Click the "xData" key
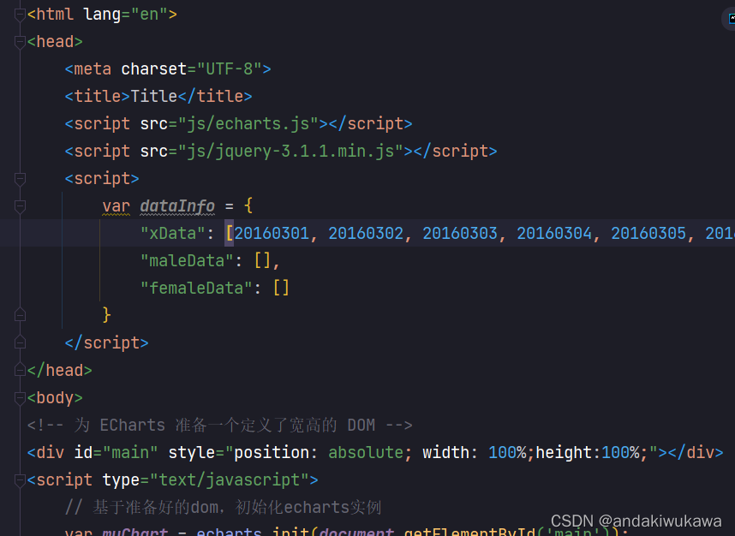Viewport: 735px width, 536px height. click(x=172, y=234)
